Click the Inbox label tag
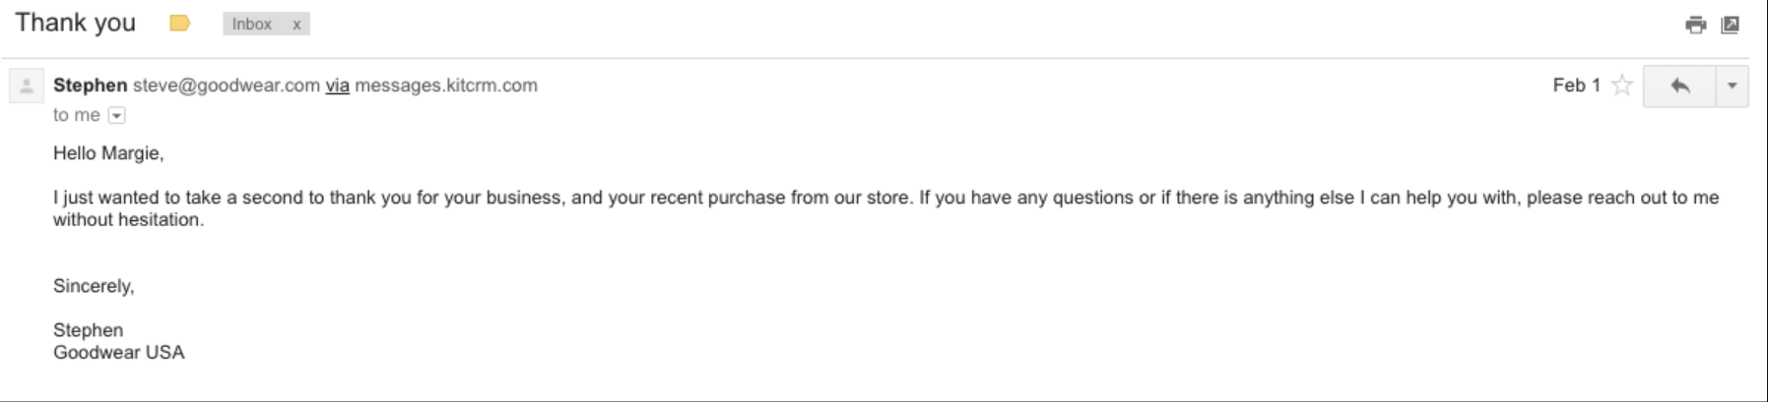Viewport: 1768px width, 402px height. pos(252,25)
